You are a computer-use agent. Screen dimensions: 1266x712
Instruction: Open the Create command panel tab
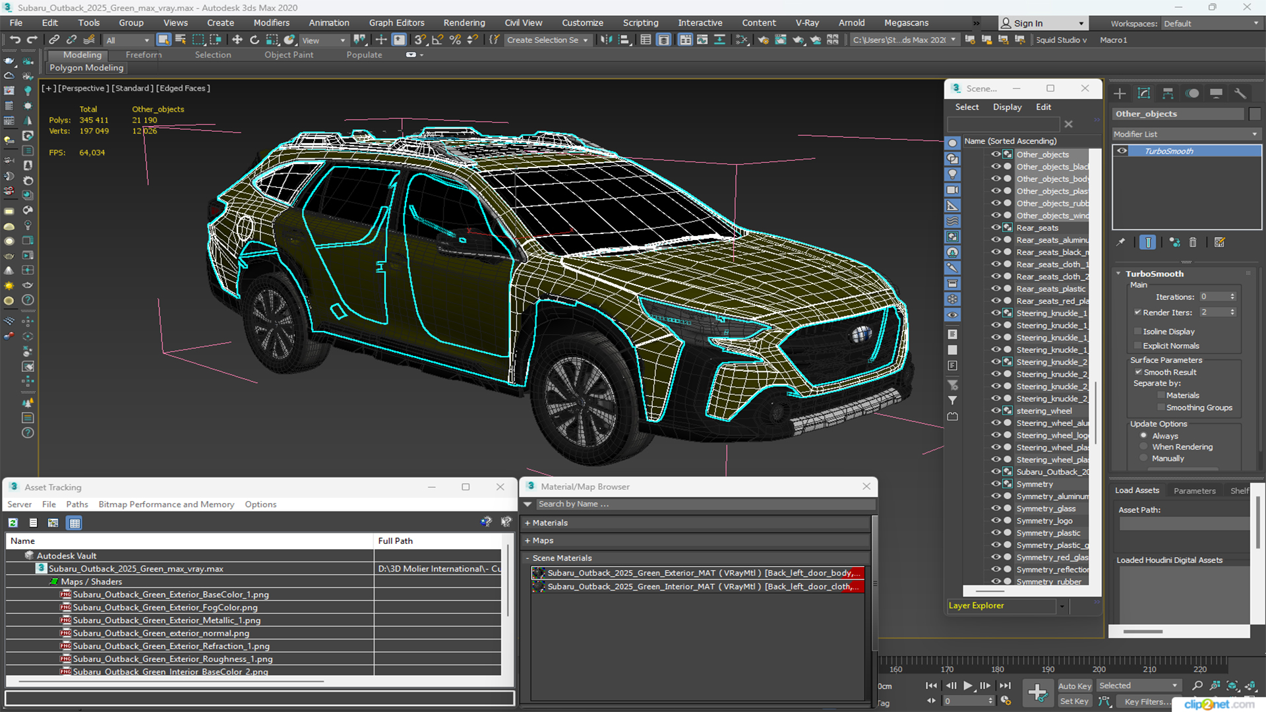pyautogui.click(x=1120, y=94)
